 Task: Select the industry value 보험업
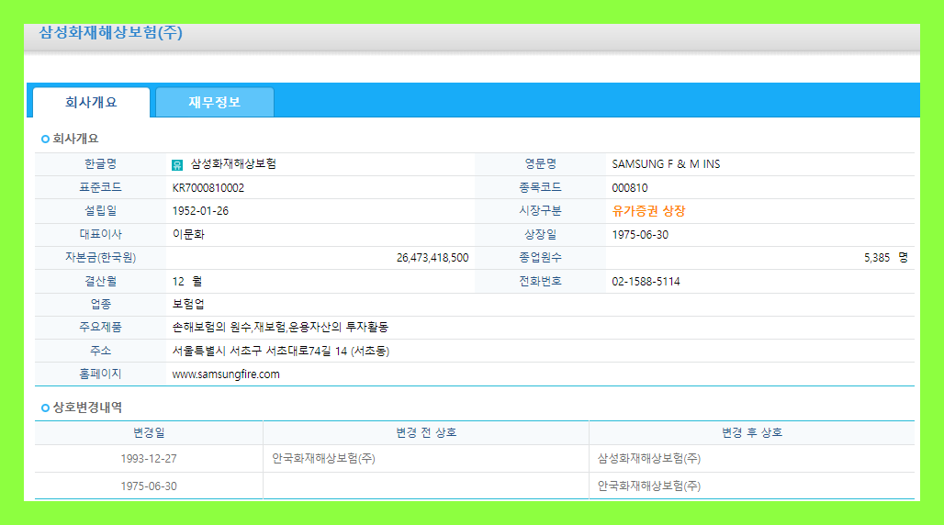click(x=188, y=304)
